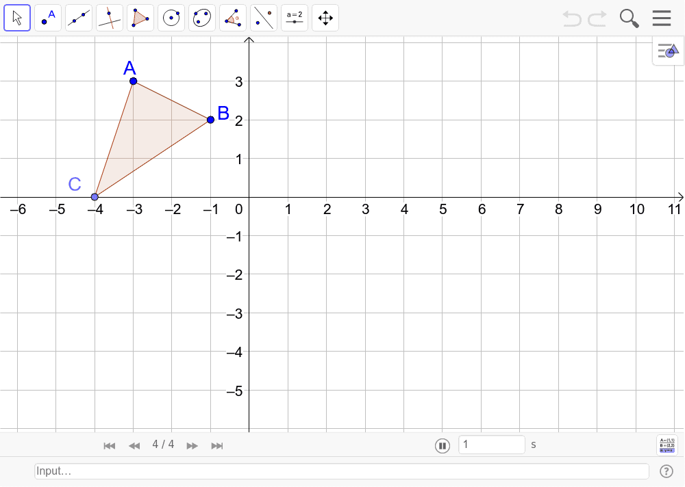Pause the construction animation
Image resolution: width=685 pixels, height=487 pixels.
443,445
